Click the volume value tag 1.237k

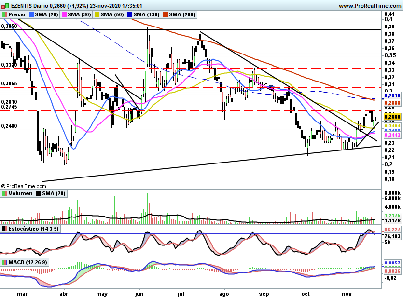click(x=392, y=216)
